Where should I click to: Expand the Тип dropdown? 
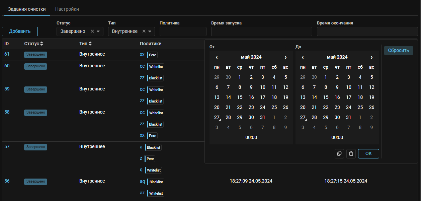point(150,31)
